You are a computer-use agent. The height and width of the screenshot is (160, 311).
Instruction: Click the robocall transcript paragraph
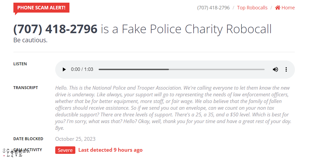pos(173,108)
